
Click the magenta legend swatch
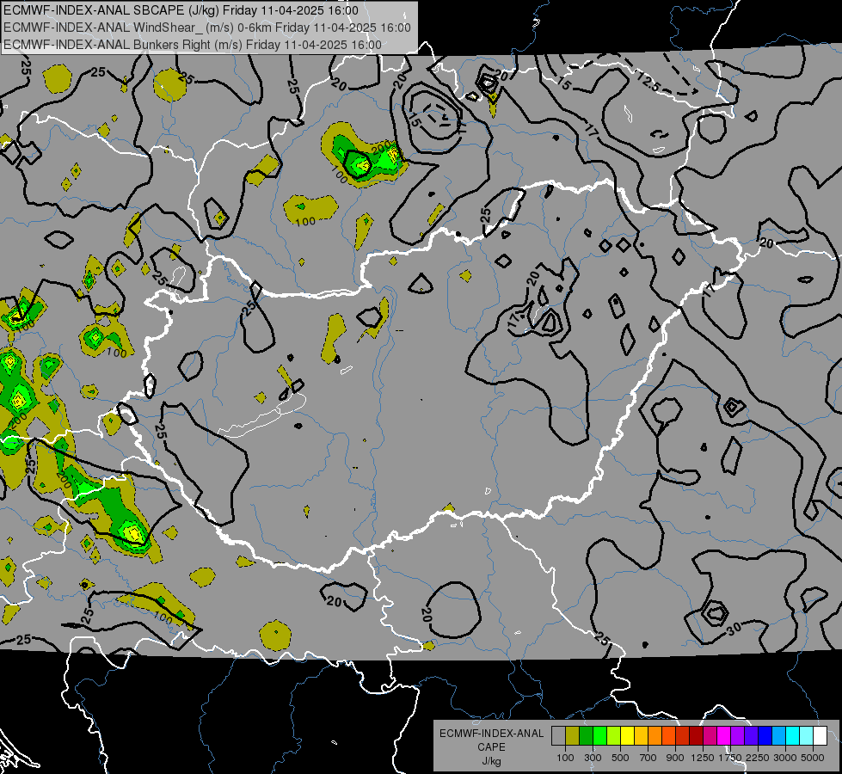(724, 736)
